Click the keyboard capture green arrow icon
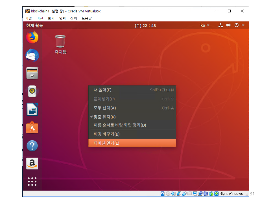The width and height of the screenshot is (271, 203). pos(217,194)
